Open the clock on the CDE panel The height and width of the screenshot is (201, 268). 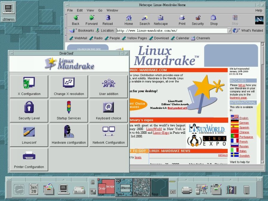pyautogui.click(x=19, y=189)
